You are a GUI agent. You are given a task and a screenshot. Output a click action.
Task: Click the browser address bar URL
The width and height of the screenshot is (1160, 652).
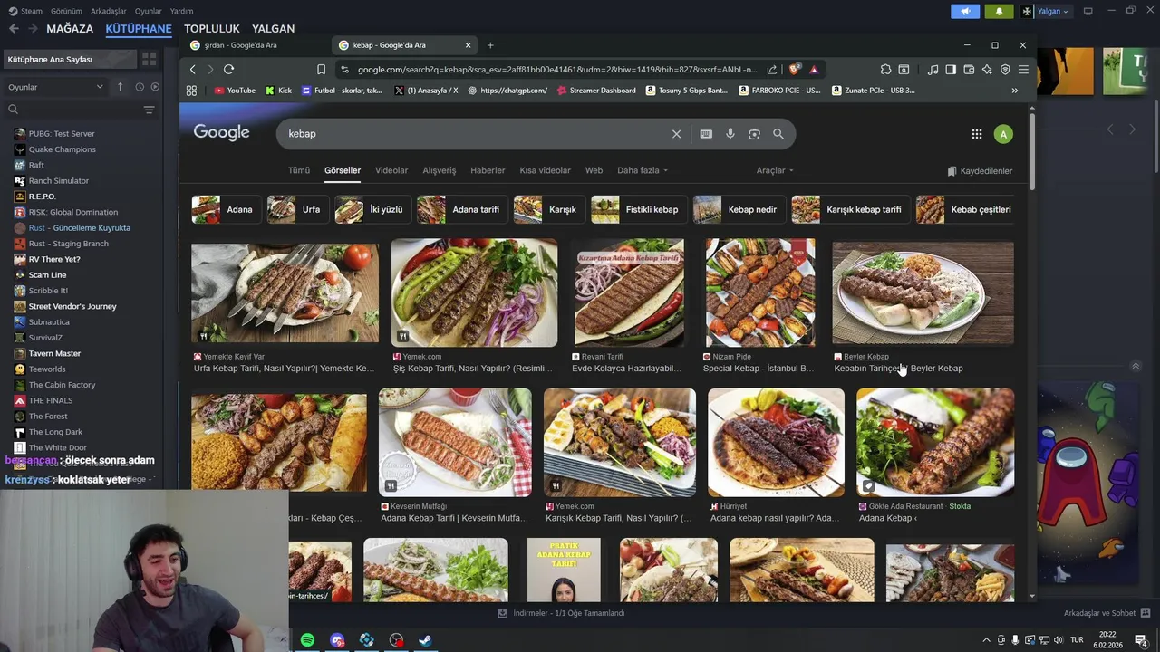point(557,69)
